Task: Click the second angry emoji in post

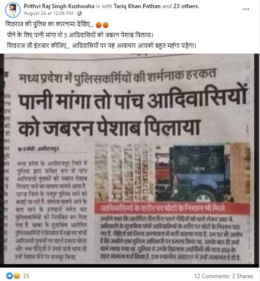Action: 106,25
